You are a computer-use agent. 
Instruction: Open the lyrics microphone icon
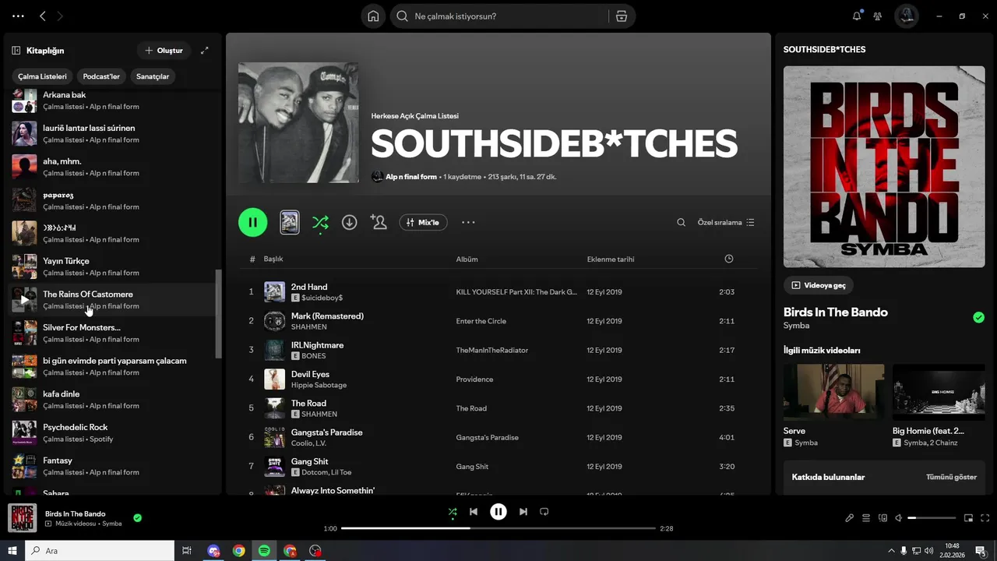pos(850,517)
